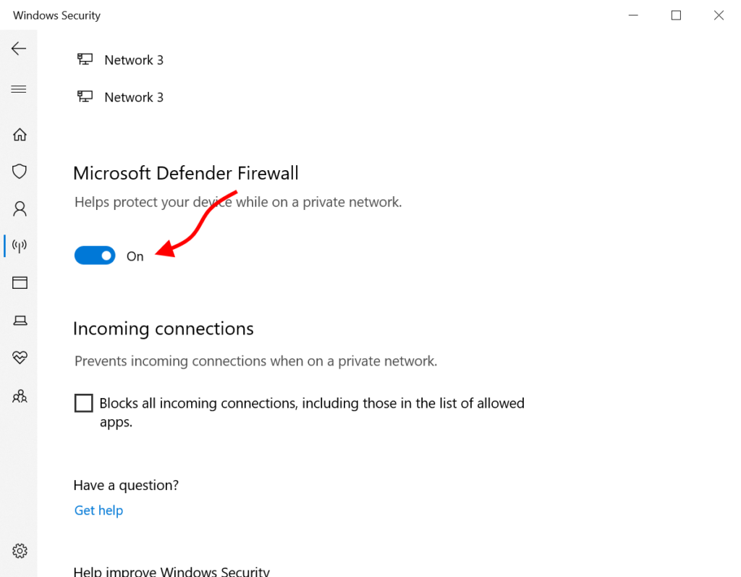Maximize the Windows Security window
The image size is (741, 577).
click(x=677, y=15)
